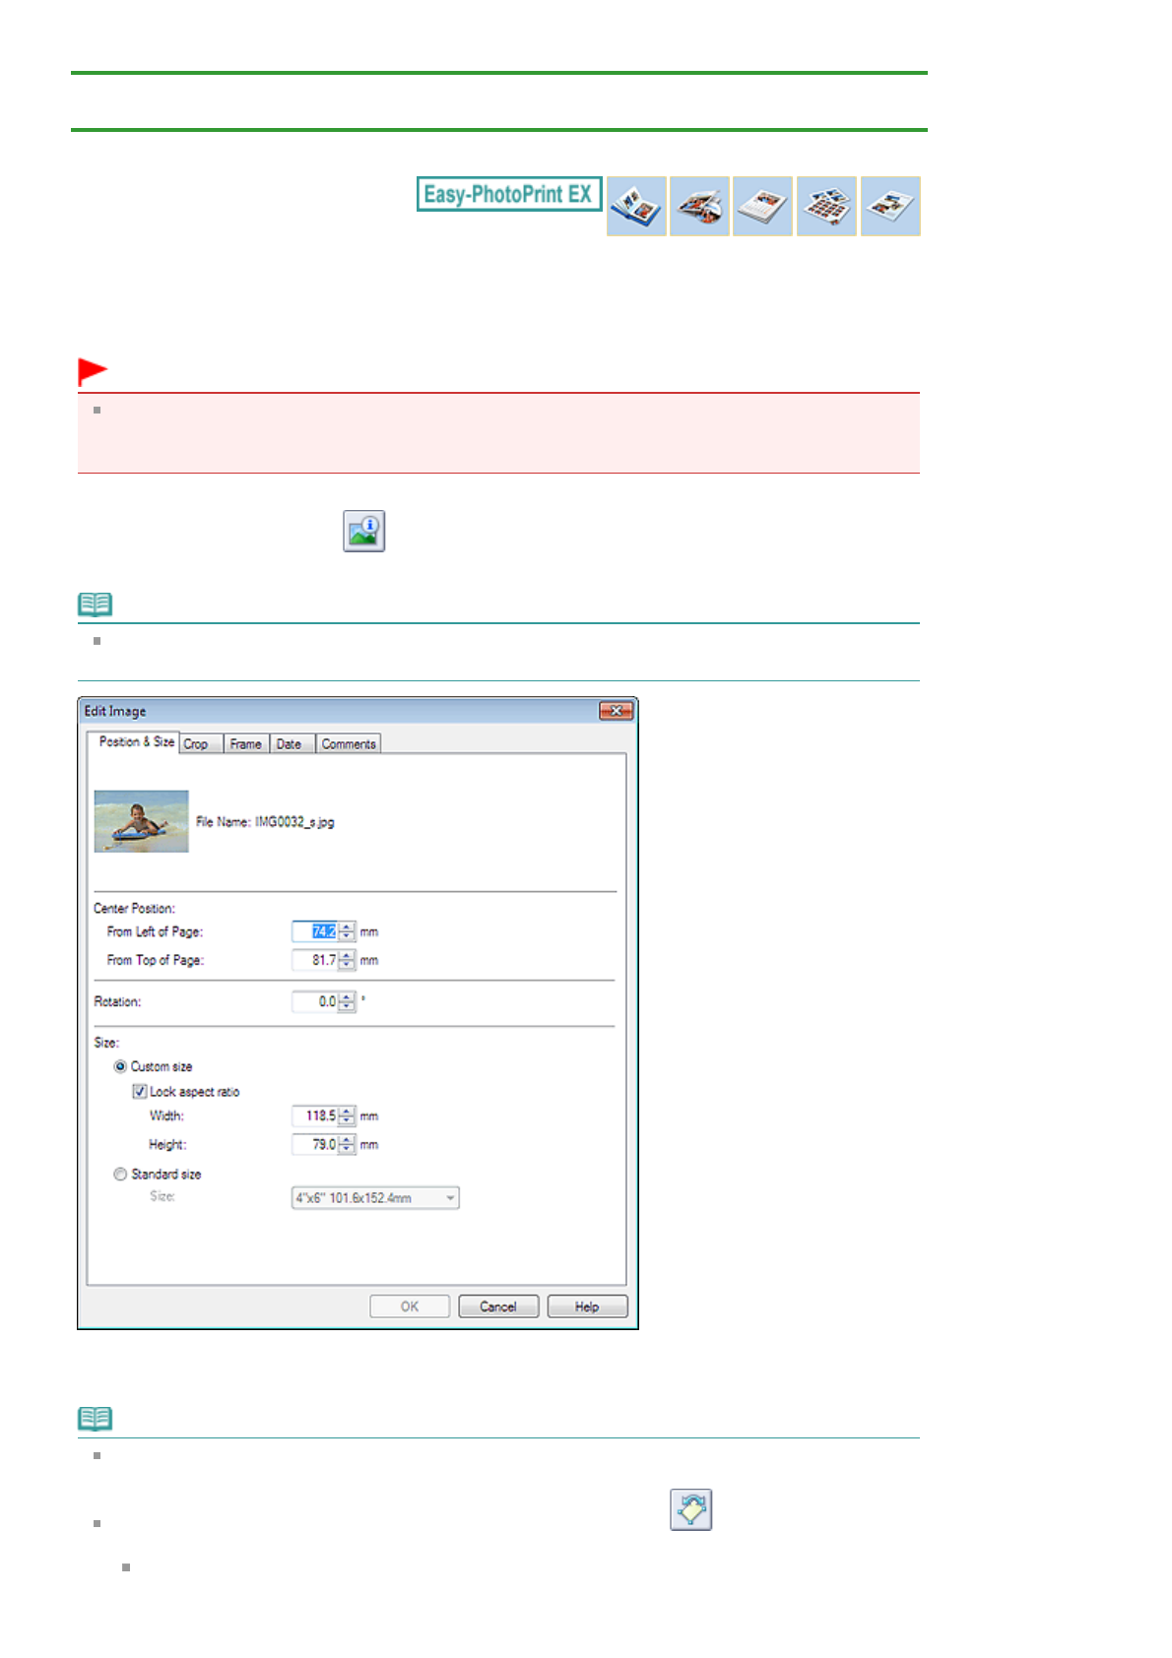Click the Help button
The image size is (1172, 1658).
tap(587, 1307)
